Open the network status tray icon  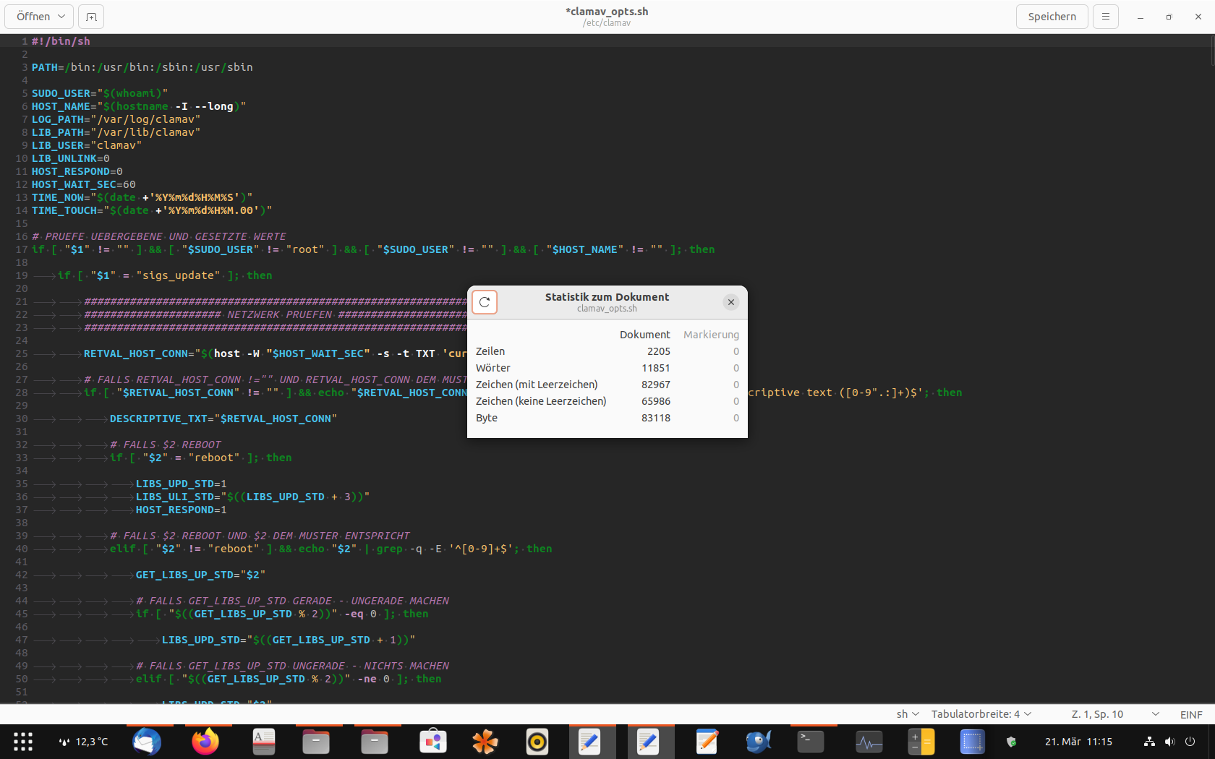1149,742
